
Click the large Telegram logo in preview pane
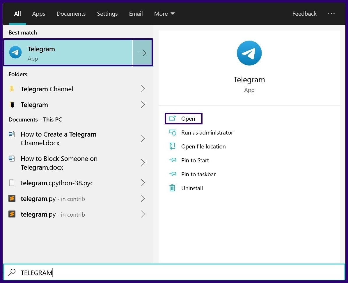(249, 53)
